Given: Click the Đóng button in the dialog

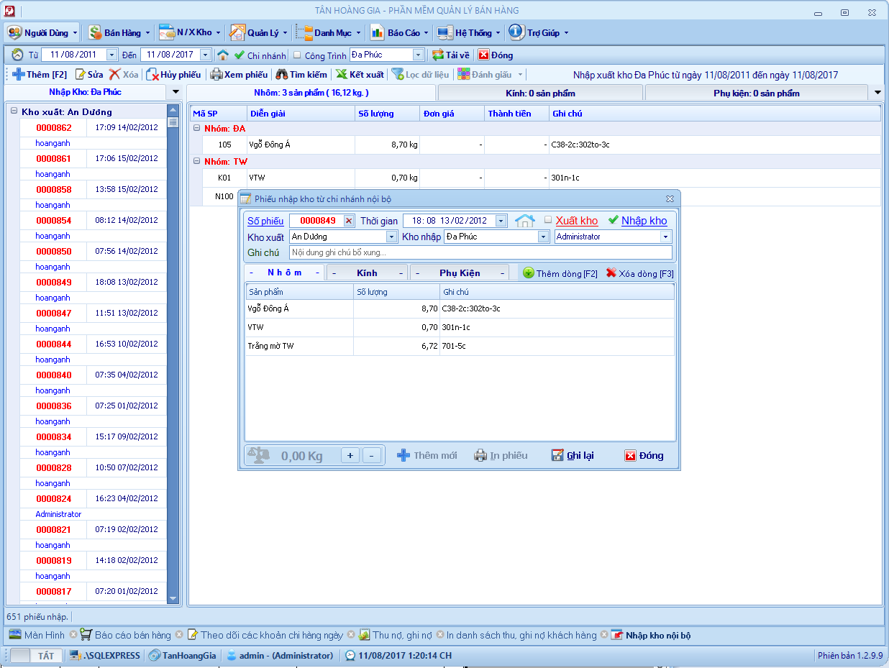Looking at the screenshot, I should [644, 455].
